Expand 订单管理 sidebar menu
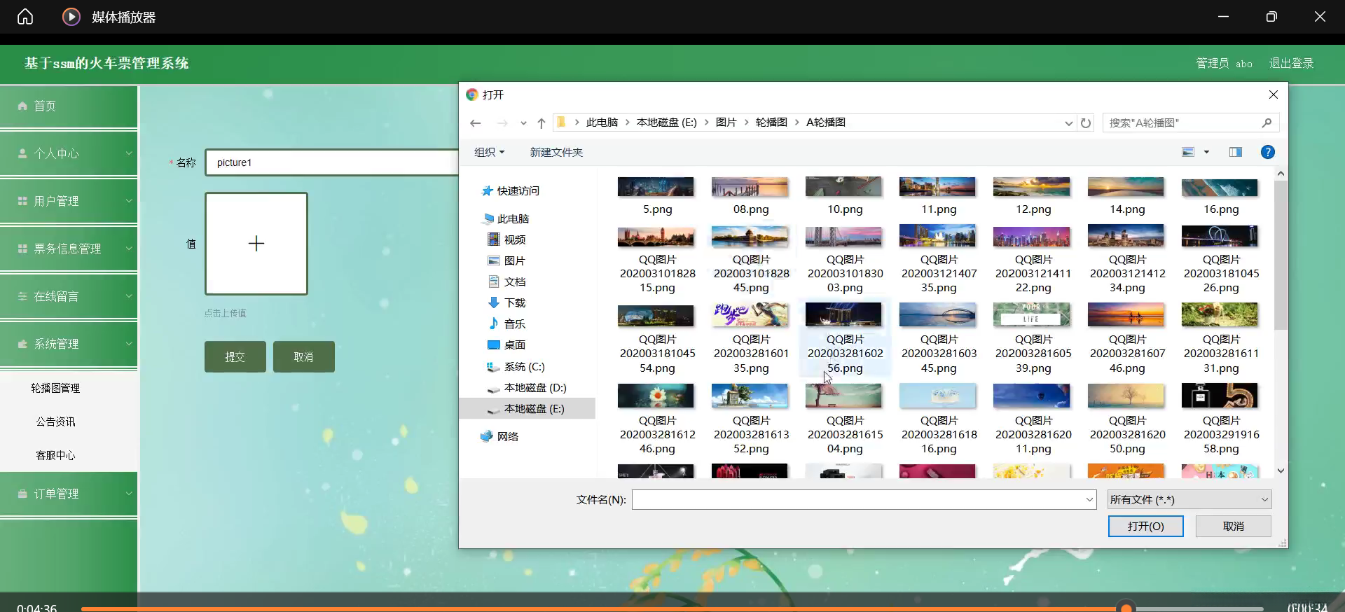1345x612 pixels. coord(69,494)
